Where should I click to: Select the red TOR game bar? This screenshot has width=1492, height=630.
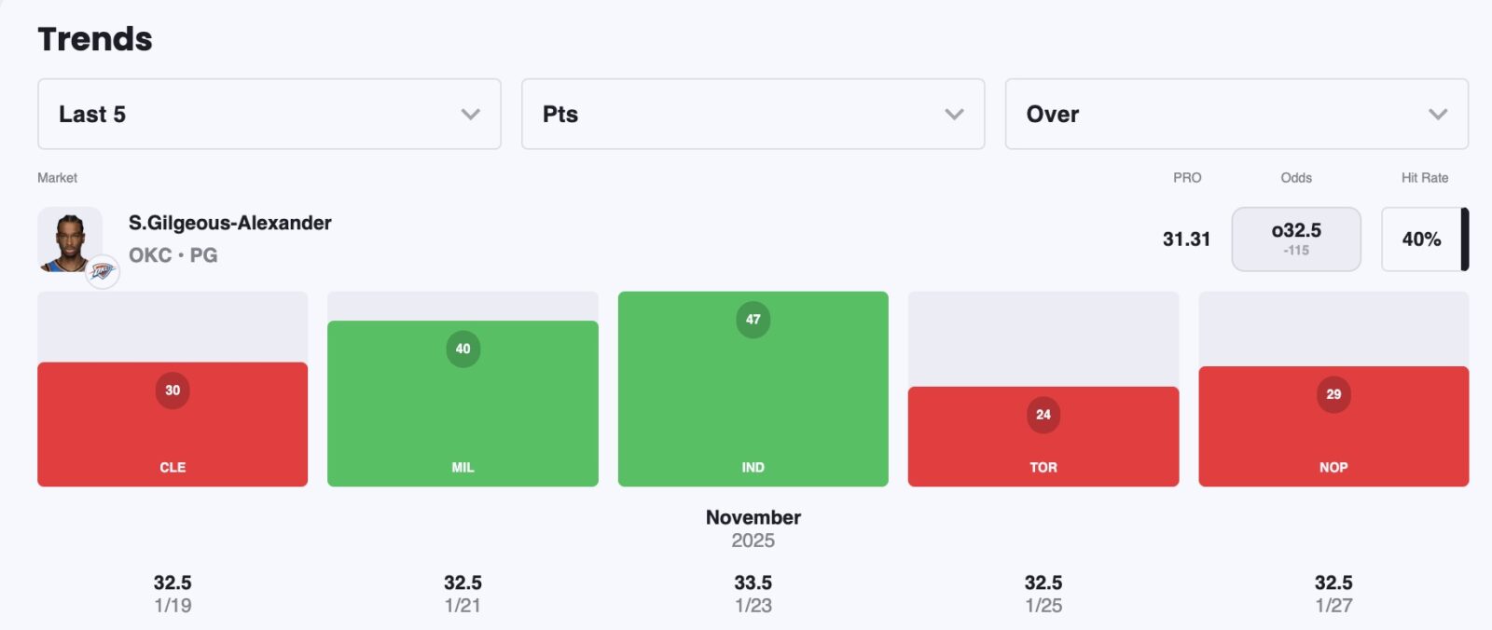[1043, 449]
